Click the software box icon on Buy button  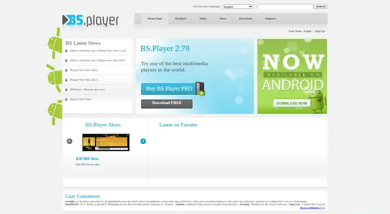200,89
